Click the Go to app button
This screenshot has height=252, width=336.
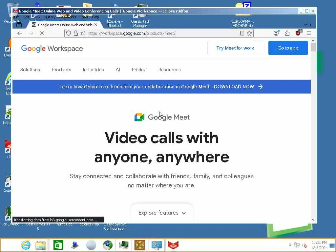(288, 48)
